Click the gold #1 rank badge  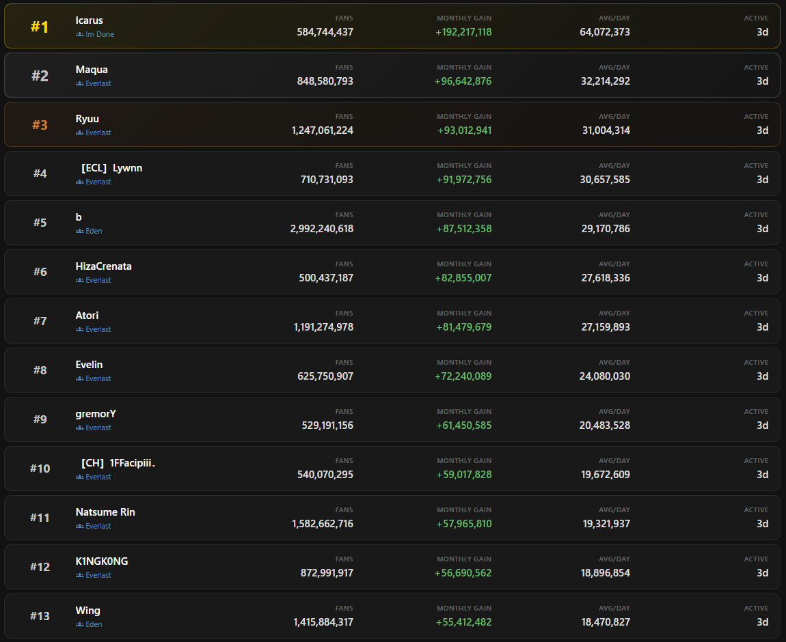click(x=40, y=27)
